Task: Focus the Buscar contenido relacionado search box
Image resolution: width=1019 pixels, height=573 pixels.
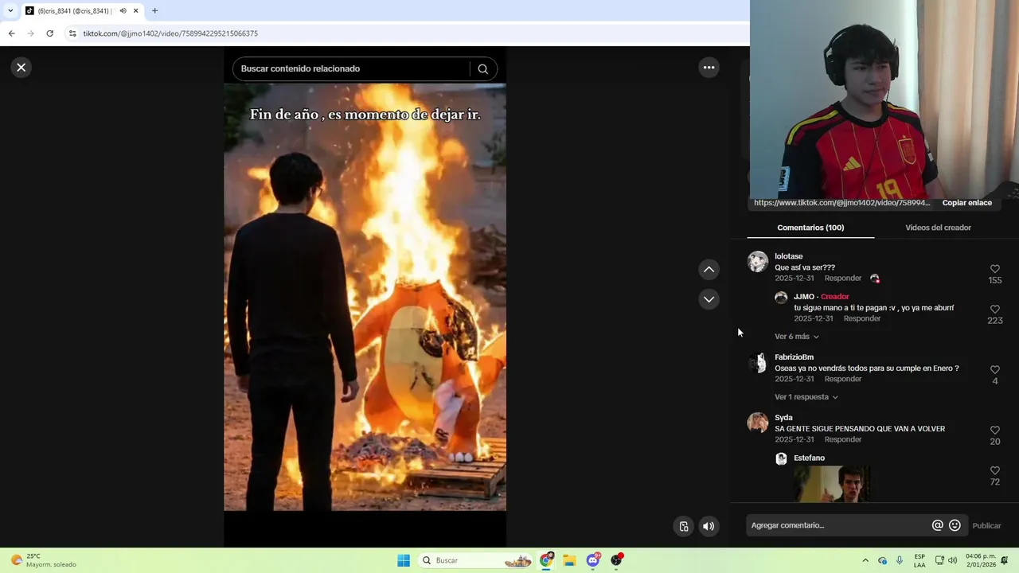Action: (353, 68)
